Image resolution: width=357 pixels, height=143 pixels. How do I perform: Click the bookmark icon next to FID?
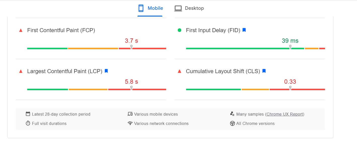pos(244,30)
